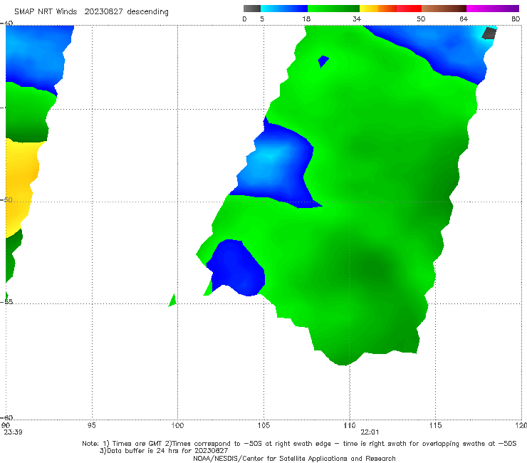The width and height of the screenshot is (527, 463).
Task: Click the color bar label '50'
Action: (421, 19)
